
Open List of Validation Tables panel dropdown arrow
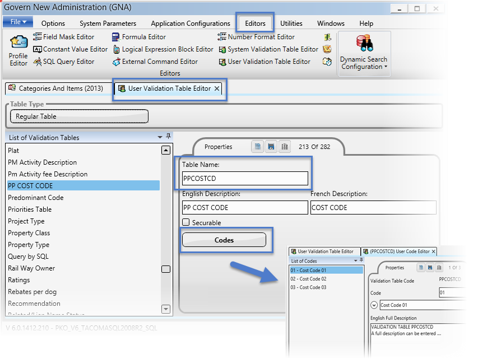pyautogui.click(x=160, y=137)
